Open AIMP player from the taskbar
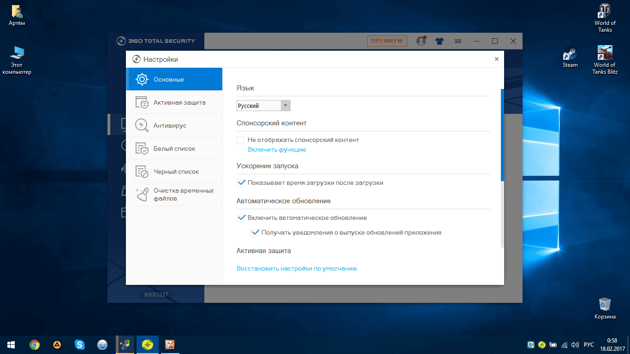The height and width of the screenshot is (354, 630). click(x=57, y=344)
